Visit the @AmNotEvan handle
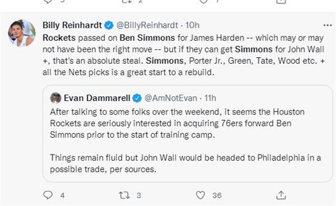The height and width of the screenshot is (206, 336). pyautogui.click(x=171, y=98)
